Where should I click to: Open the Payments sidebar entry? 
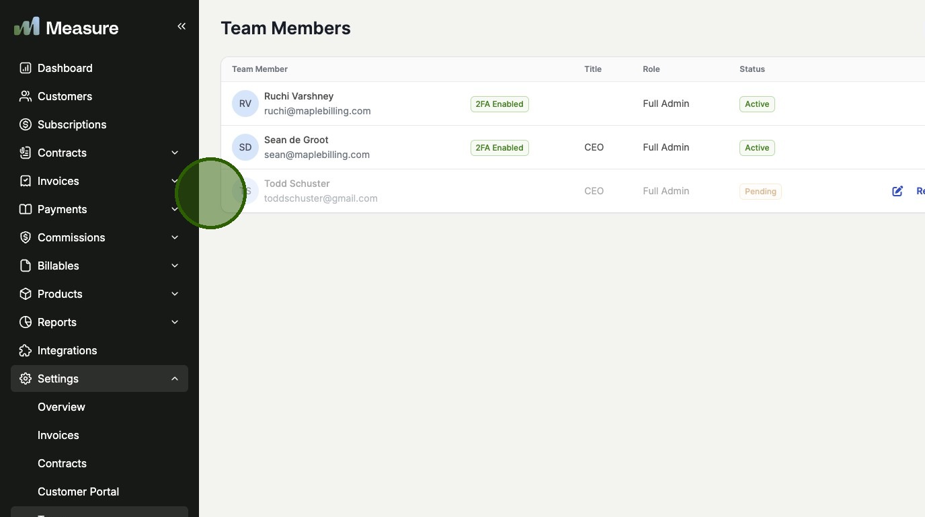62,209
